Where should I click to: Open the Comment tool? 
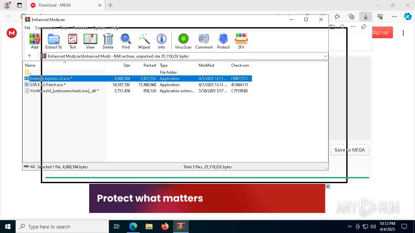click(x=204, y=41)
